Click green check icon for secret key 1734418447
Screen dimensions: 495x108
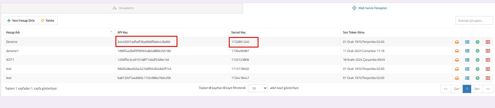477,78
